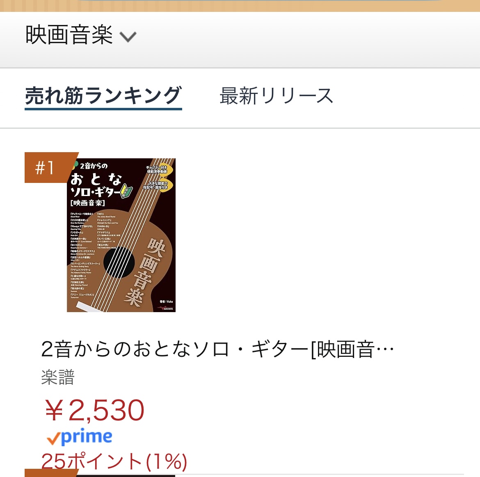Click the yellow 大きな譜面で bubble on the cover

tap(158, 185)
